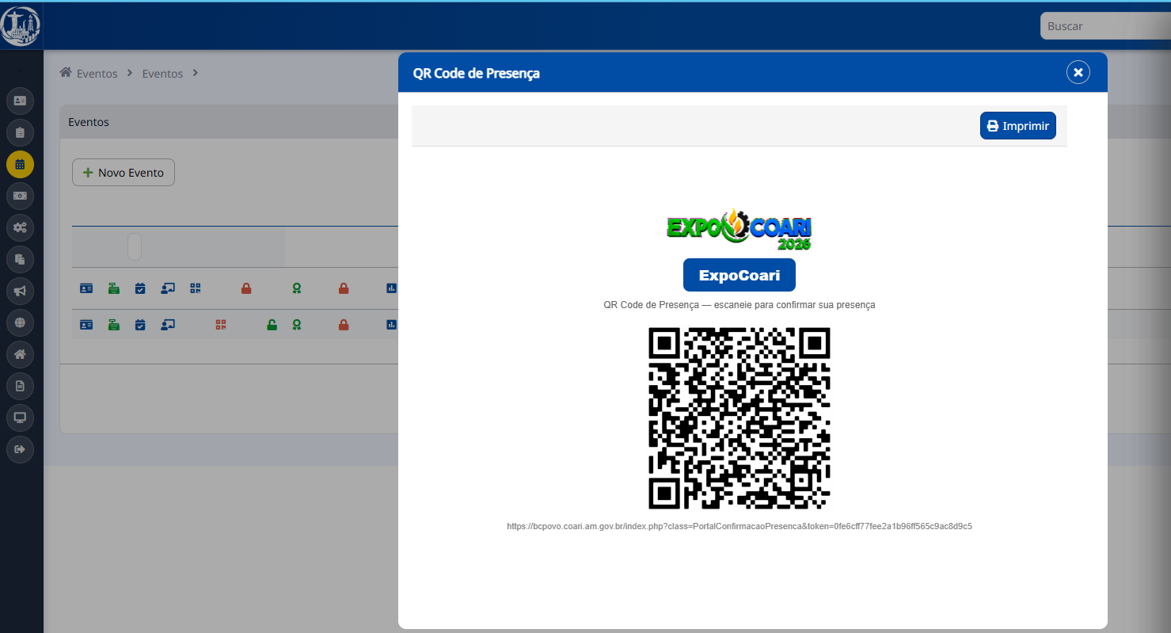Image resolution: width=1171 pixels, height=633 pixels.
Task: Click the blue QR code icon in the events table
Action: (196, 288)
